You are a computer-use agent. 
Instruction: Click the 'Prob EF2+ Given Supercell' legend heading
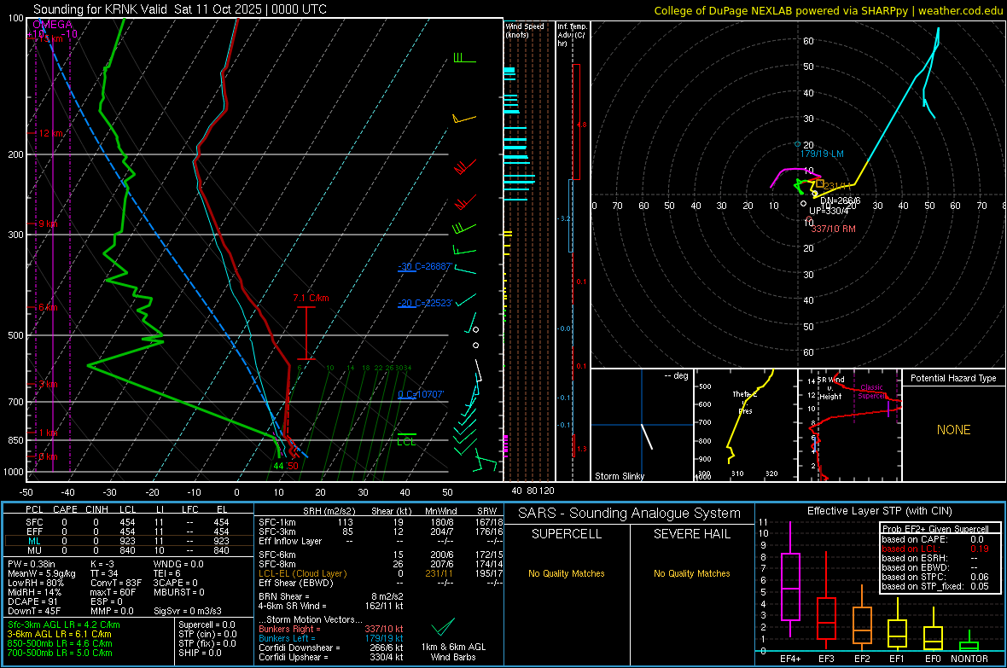[935, 529]
